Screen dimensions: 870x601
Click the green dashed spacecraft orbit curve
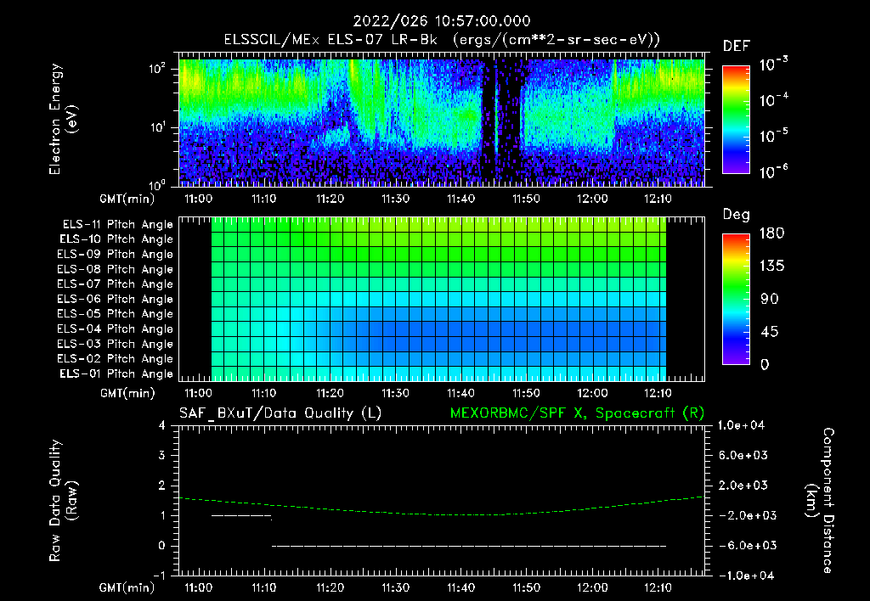(x=442, y=514)
